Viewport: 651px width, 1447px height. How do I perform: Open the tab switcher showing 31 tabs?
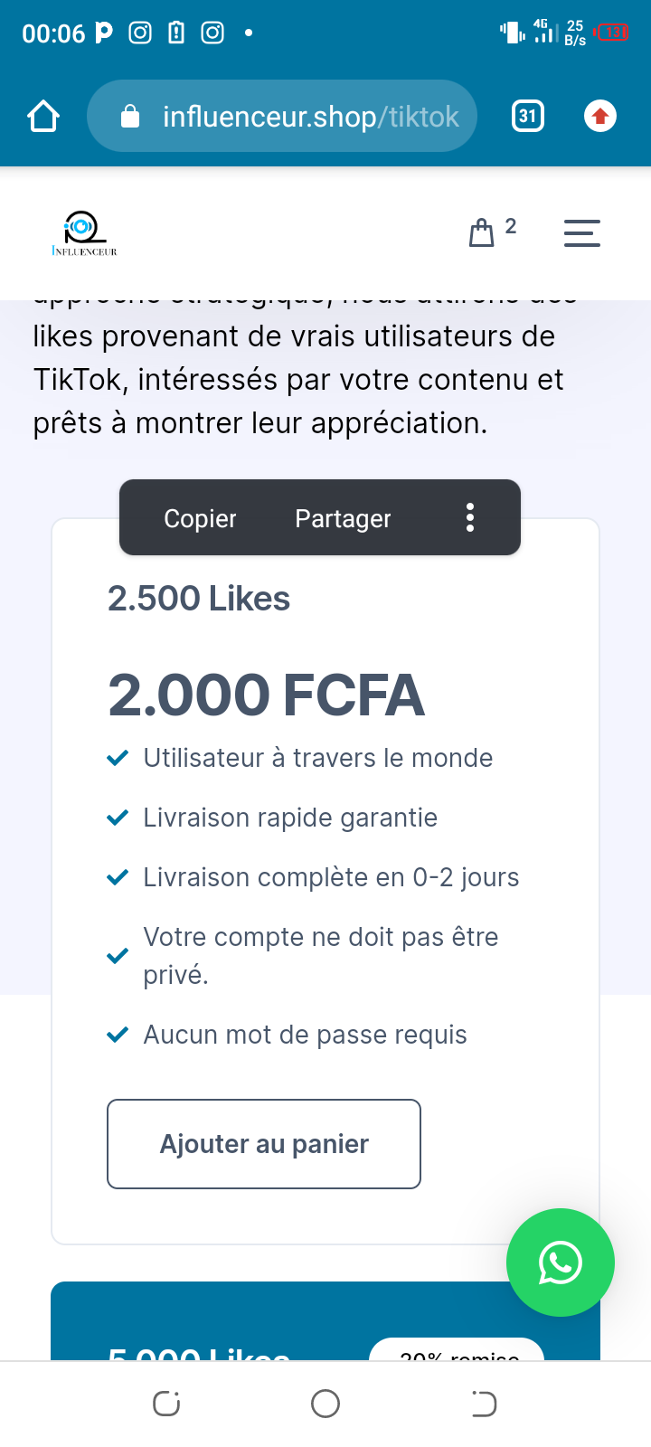coord(528,117)
